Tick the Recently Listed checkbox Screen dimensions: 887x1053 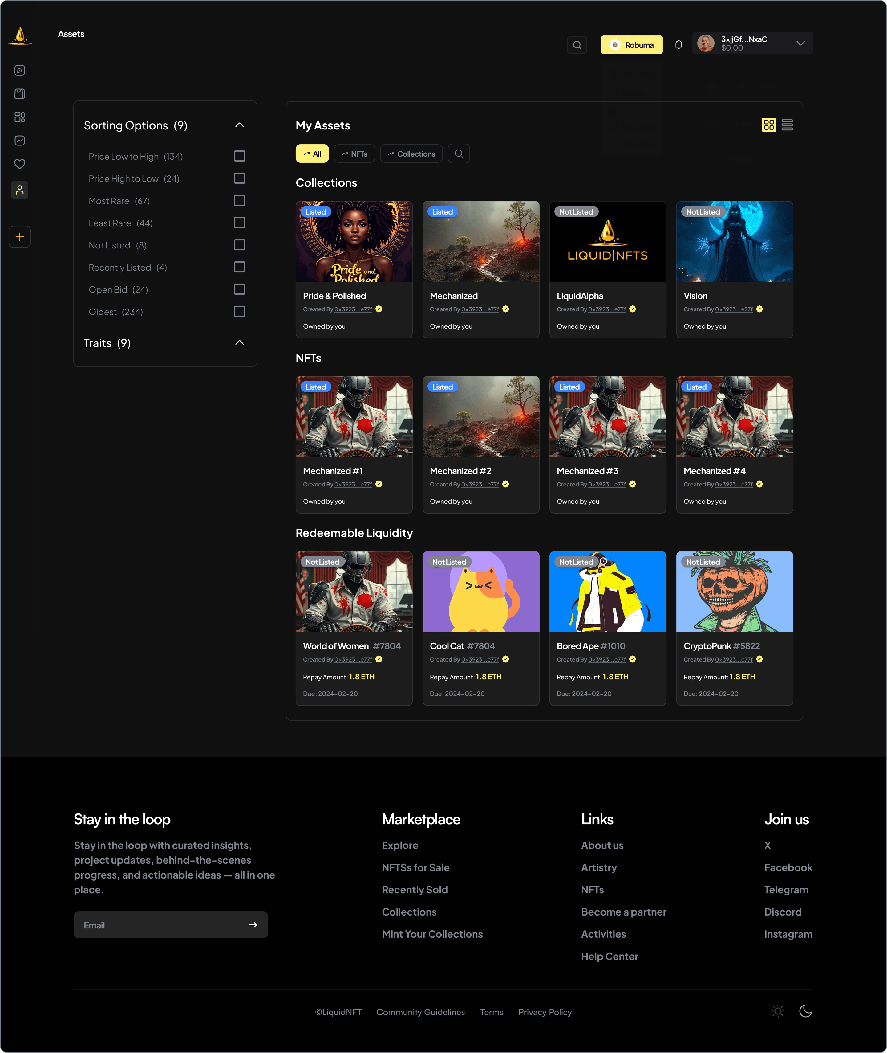click(x=239, y=267)
